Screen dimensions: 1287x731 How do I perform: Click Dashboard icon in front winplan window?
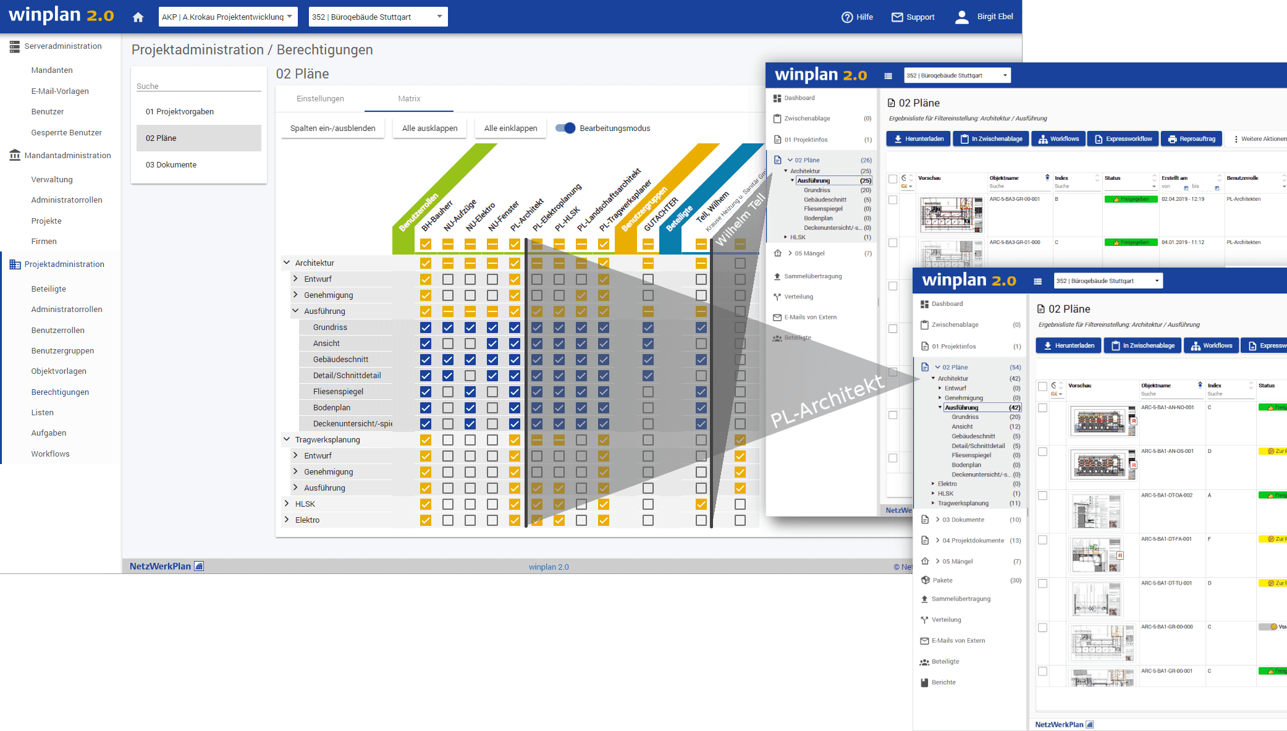924,304
